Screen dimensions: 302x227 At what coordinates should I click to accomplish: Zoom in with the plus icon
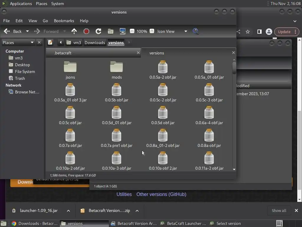[x=152, y=31]
